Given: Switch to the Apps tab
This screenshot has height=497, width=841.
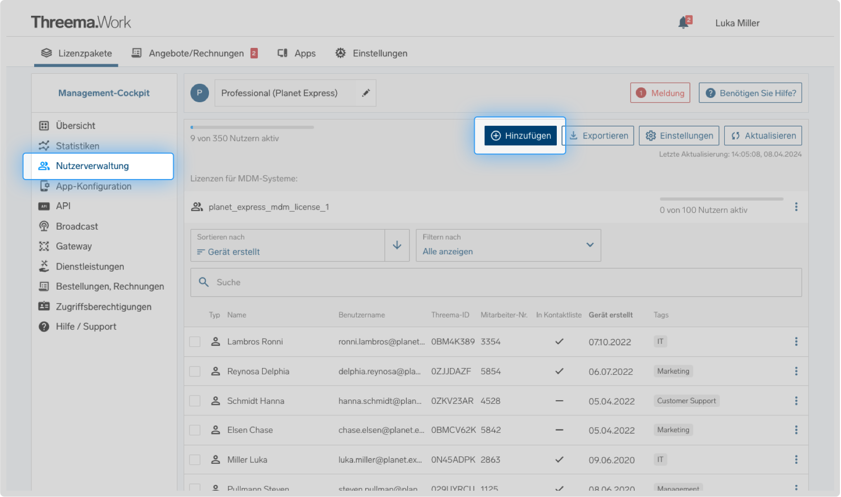Looking at the screenshot, I should [x=297, y=53].
